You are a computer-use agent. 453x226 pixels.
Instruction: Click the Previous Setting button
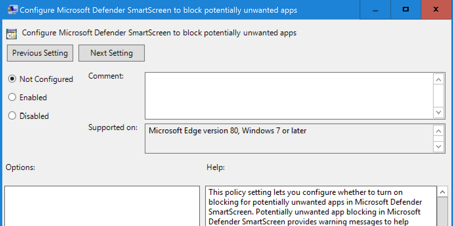pos(40,53)
